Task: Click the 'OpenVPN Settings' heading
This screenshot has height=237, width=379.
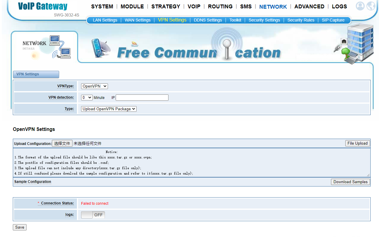Action: [x=34, y=129]
